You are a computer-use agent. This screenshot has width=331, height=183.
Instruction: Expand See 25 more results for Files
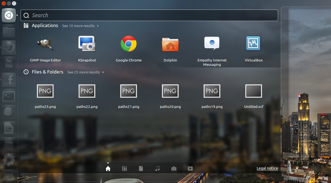[x=86, y=72]
